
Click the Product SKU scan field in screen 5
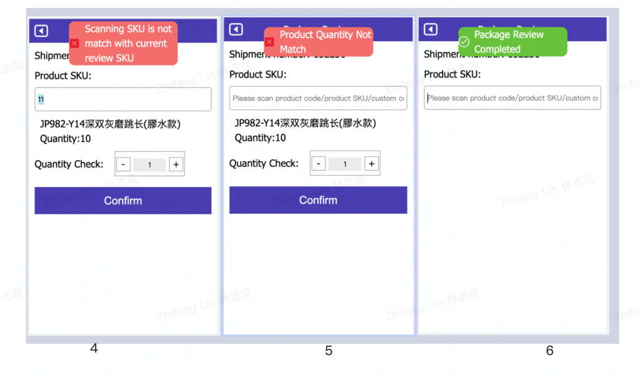pyautogui.click(x=318, y=98)
